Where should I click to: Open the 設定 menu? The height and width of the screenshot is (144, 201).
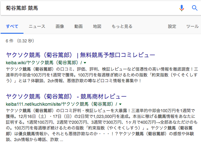pyautogui.click(x=172, y=26)
